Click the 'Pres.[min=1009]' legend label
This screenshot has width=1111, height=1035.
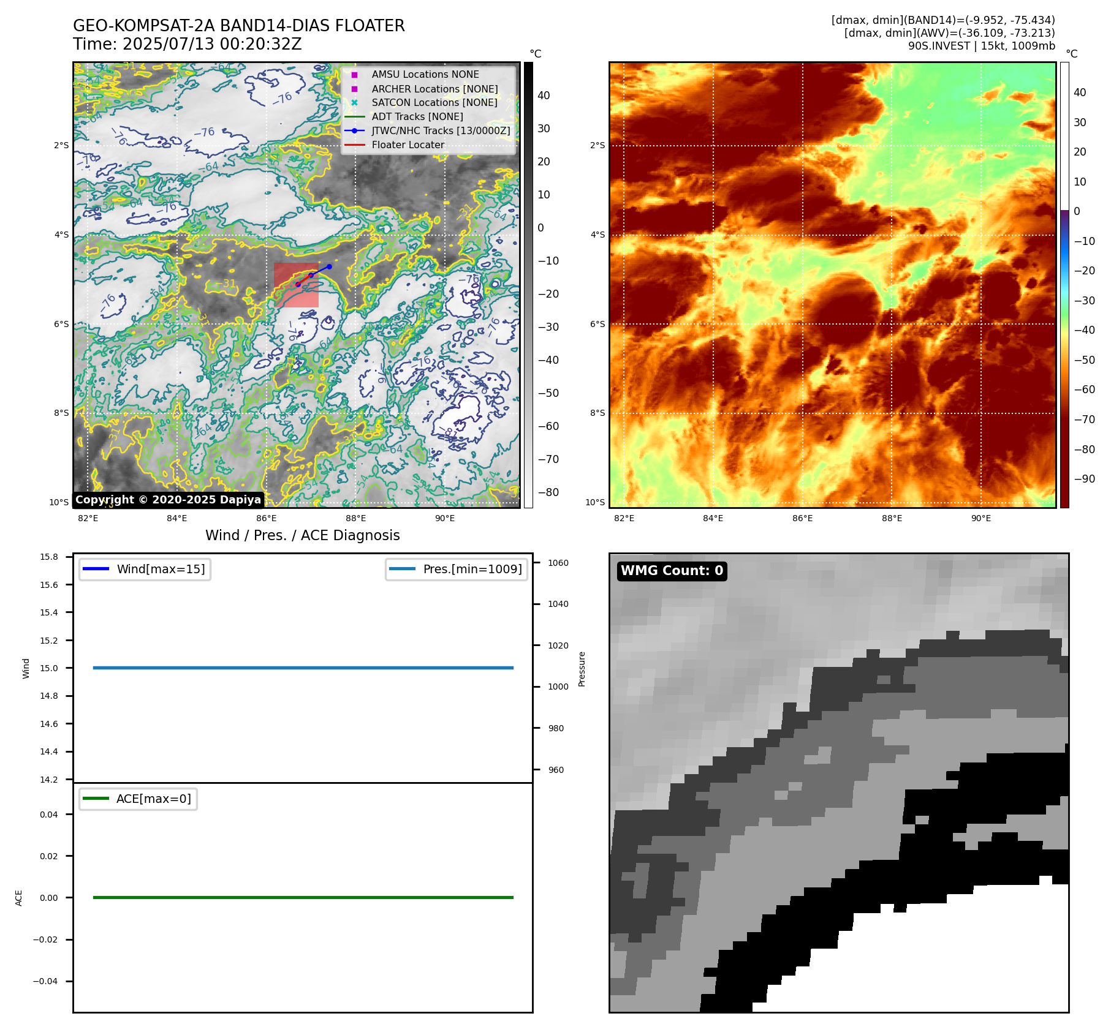tap(472, 569)
